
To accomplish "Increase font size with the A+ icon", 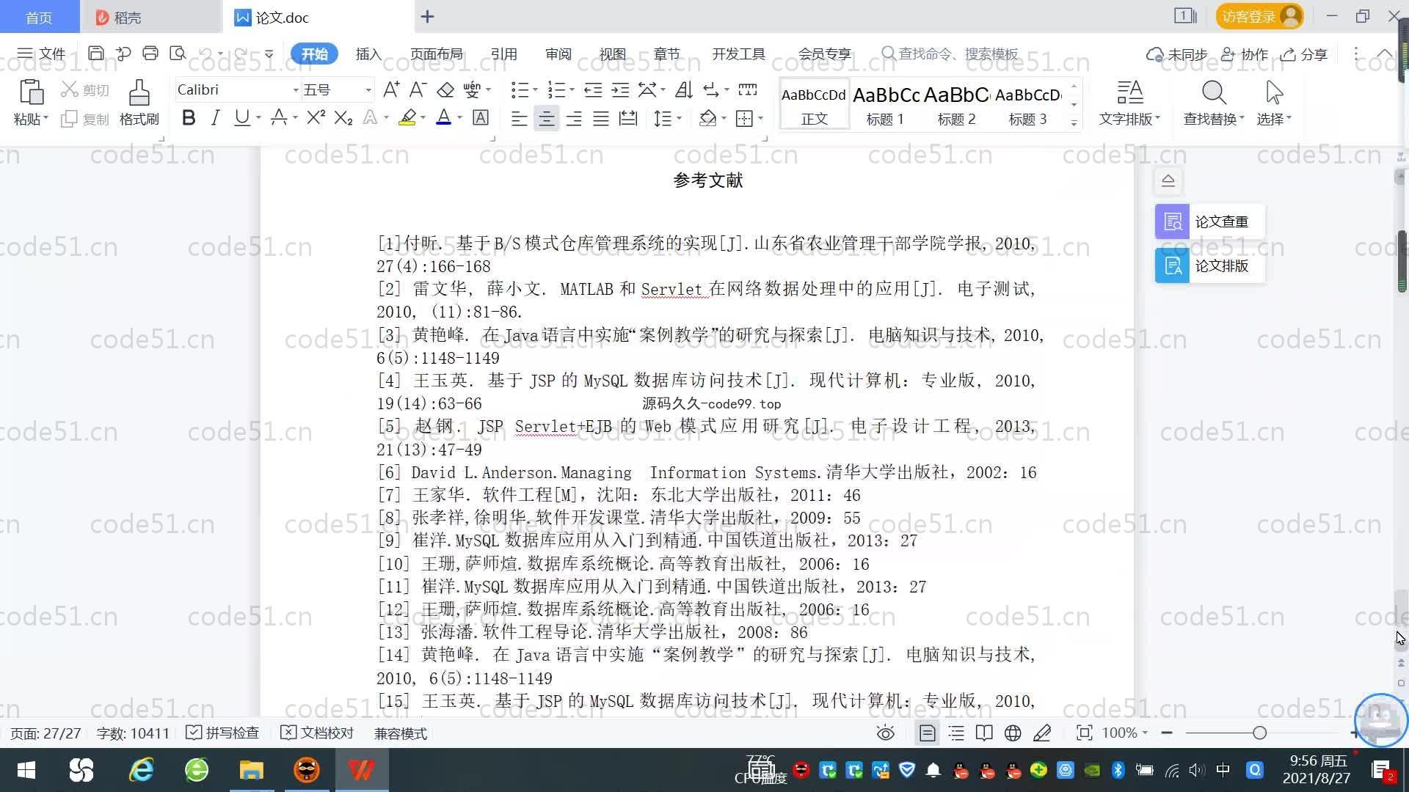I will click(x=391, y=89).
